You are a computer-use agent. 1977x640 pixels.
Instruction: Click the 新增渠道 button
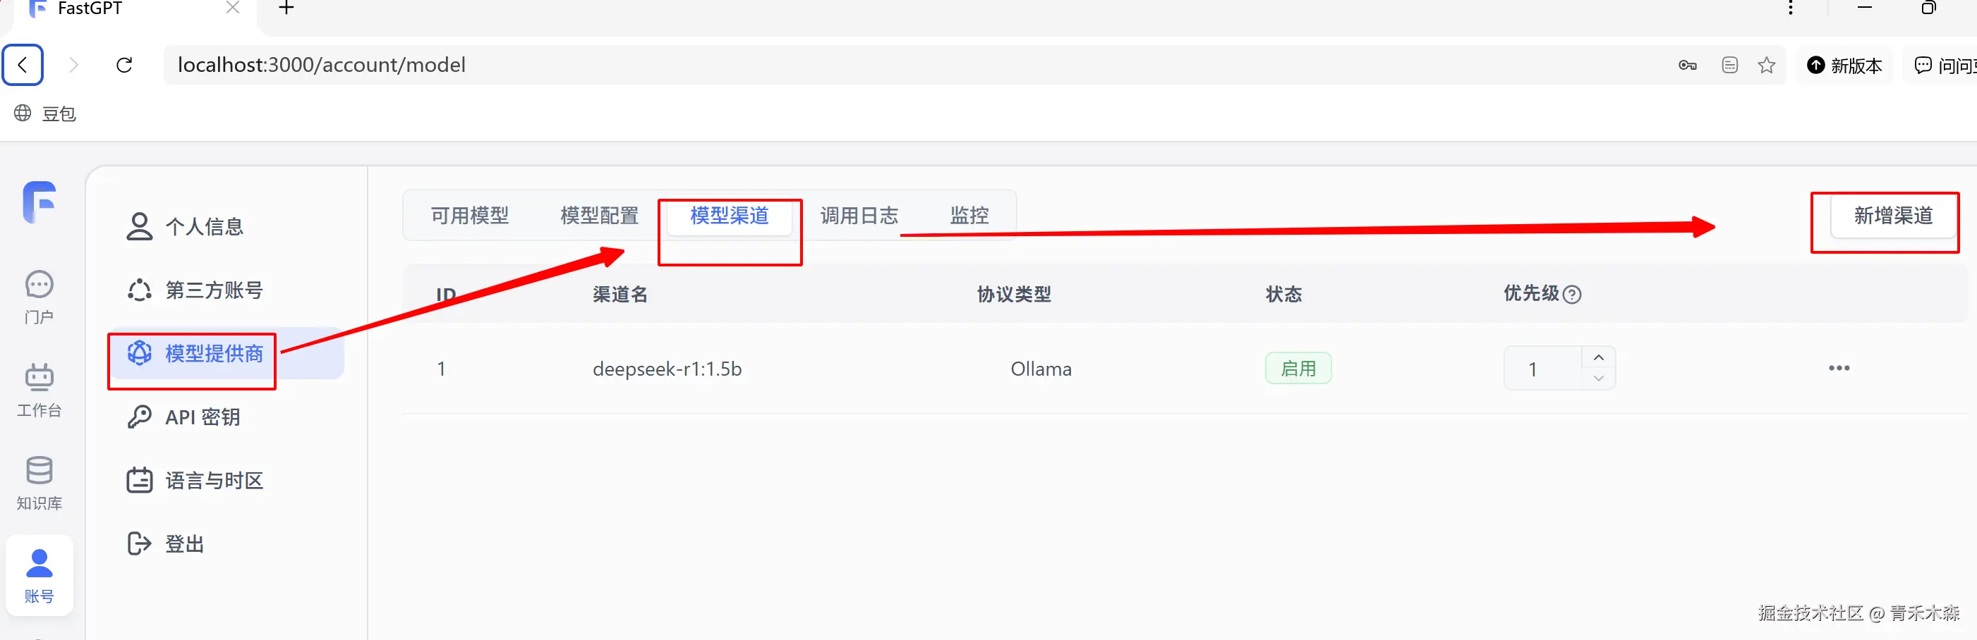click(1892, 216)
